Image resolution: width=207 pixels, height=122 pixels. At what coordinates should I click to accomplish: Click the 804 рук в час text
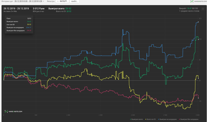coord(38,11)
